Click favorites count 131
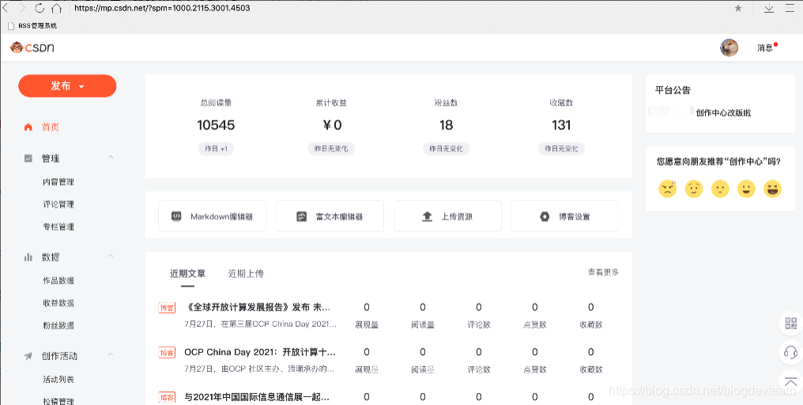The width and height of the screenshot is (803, 405). click(x=561, y=126)
